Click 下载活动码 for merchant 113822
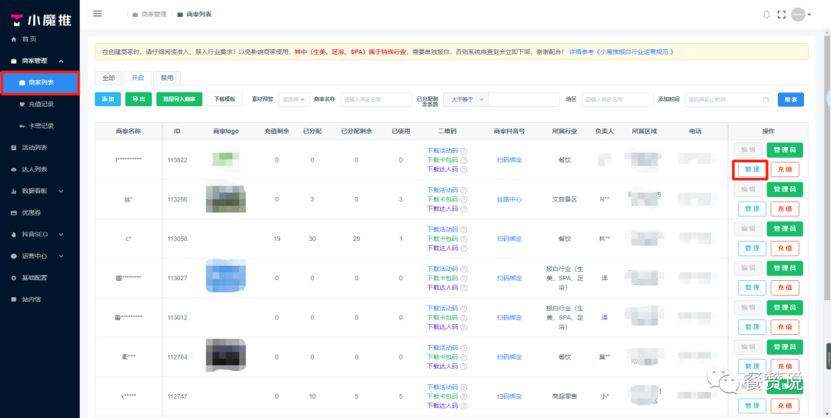Viewport: 831px width, 418px height. point(442,151)
